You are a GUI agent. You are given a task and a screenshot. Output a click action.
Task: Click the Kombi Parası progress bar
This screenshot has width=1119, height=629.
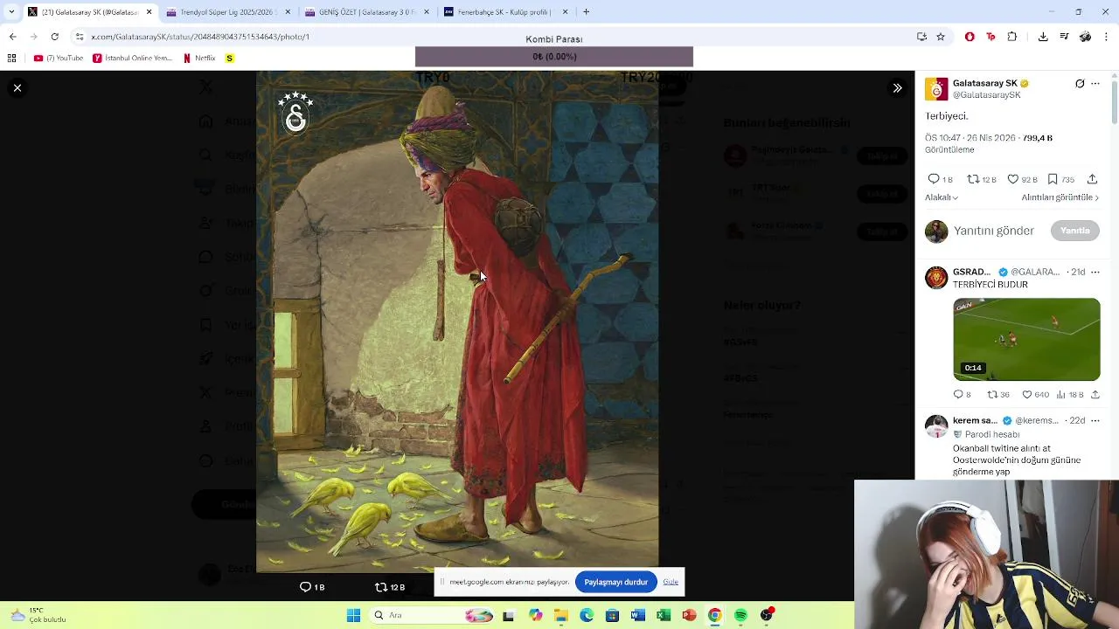[554, 57]
